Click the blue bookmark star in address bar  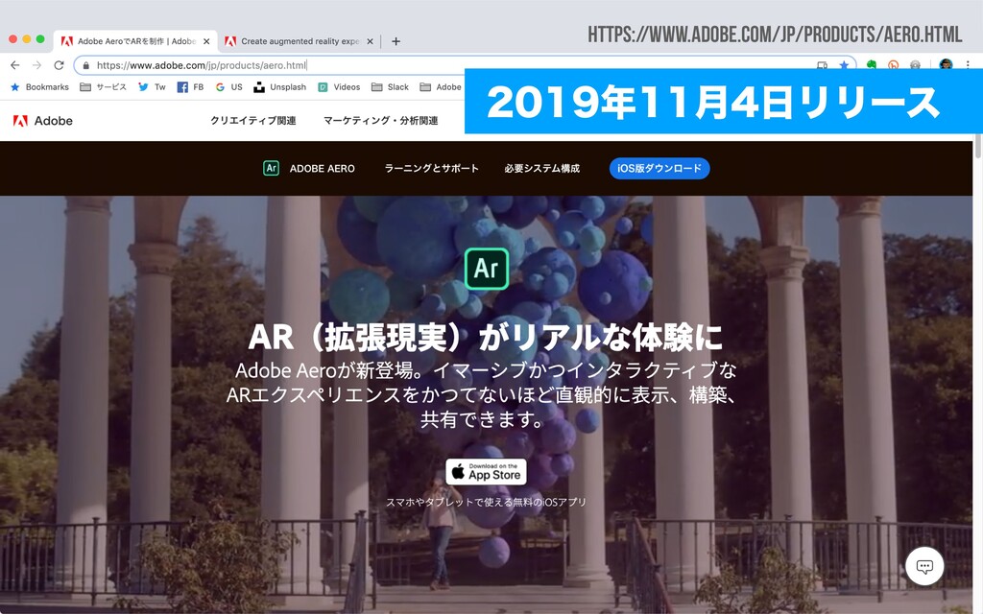pos(845,65)
